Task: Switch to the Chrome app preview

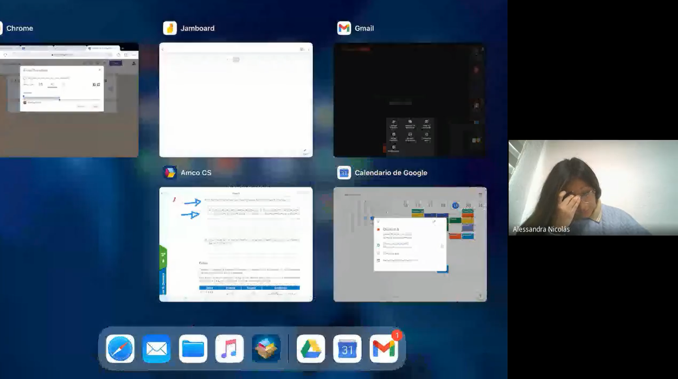Action: (x=69, y=100)
